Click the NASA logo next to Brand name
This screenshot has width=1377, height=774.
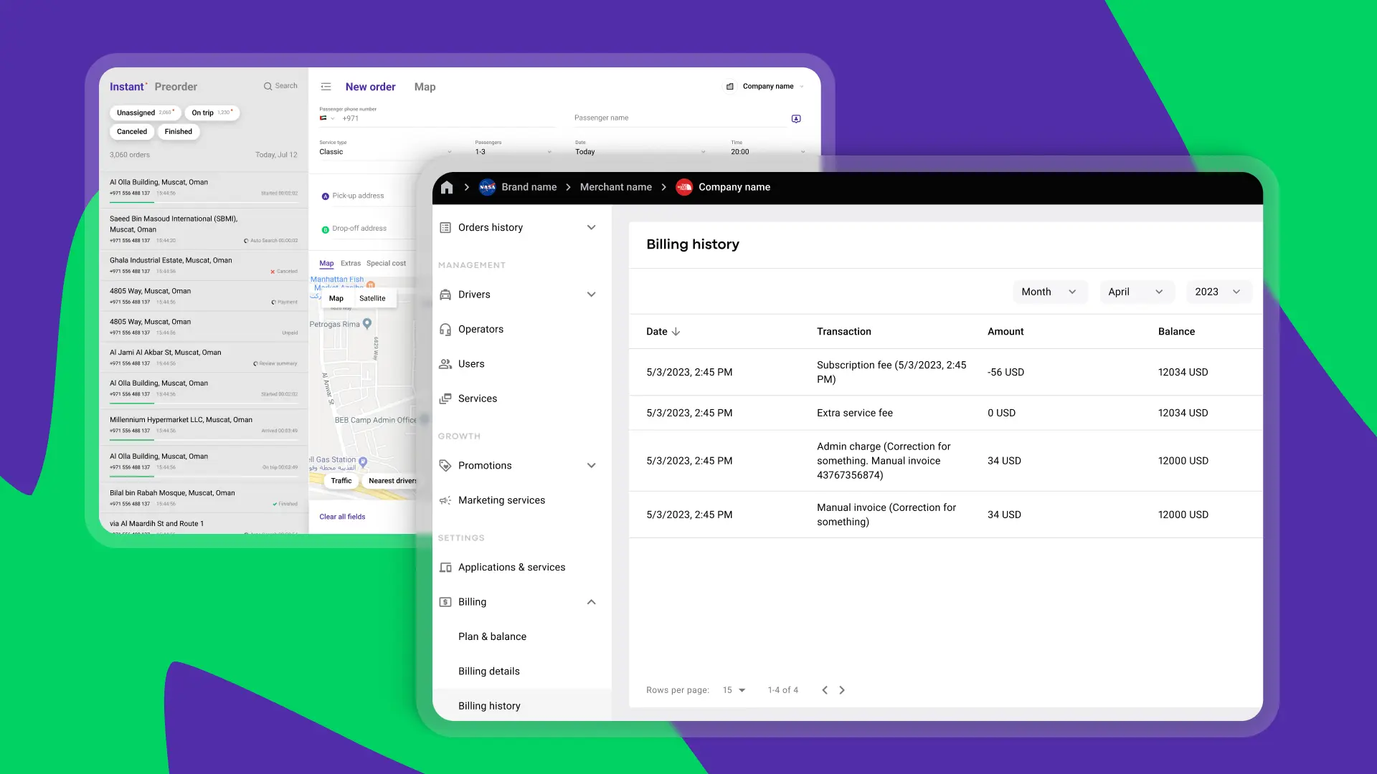click(x=487, y=187)
